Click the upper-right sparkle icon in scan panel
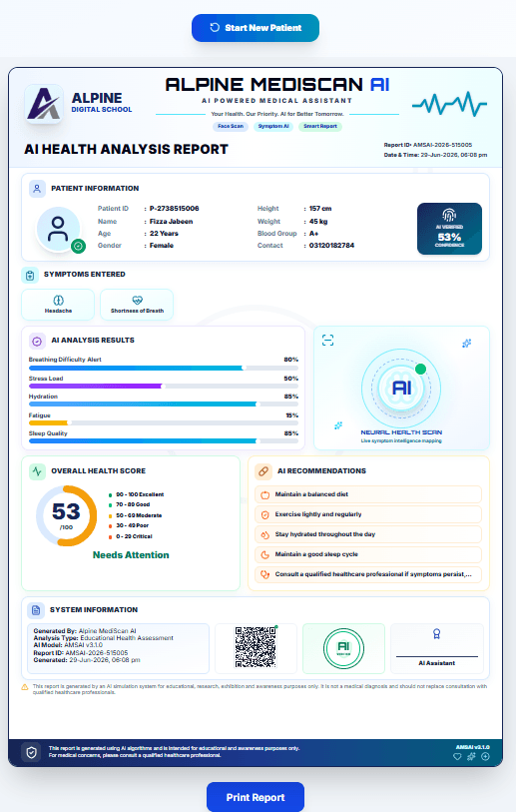516x812 pixels. [467, 343]
